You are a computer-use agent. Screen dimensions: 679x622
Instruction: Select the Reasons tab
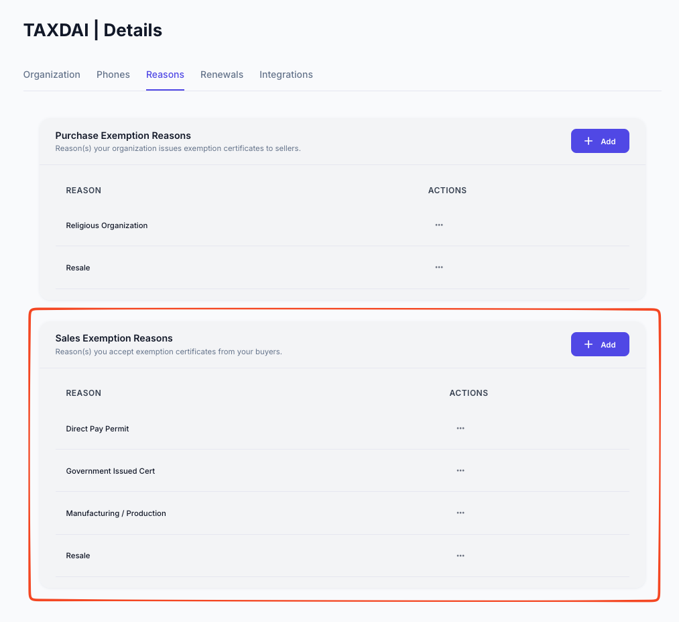click(165, 74)
